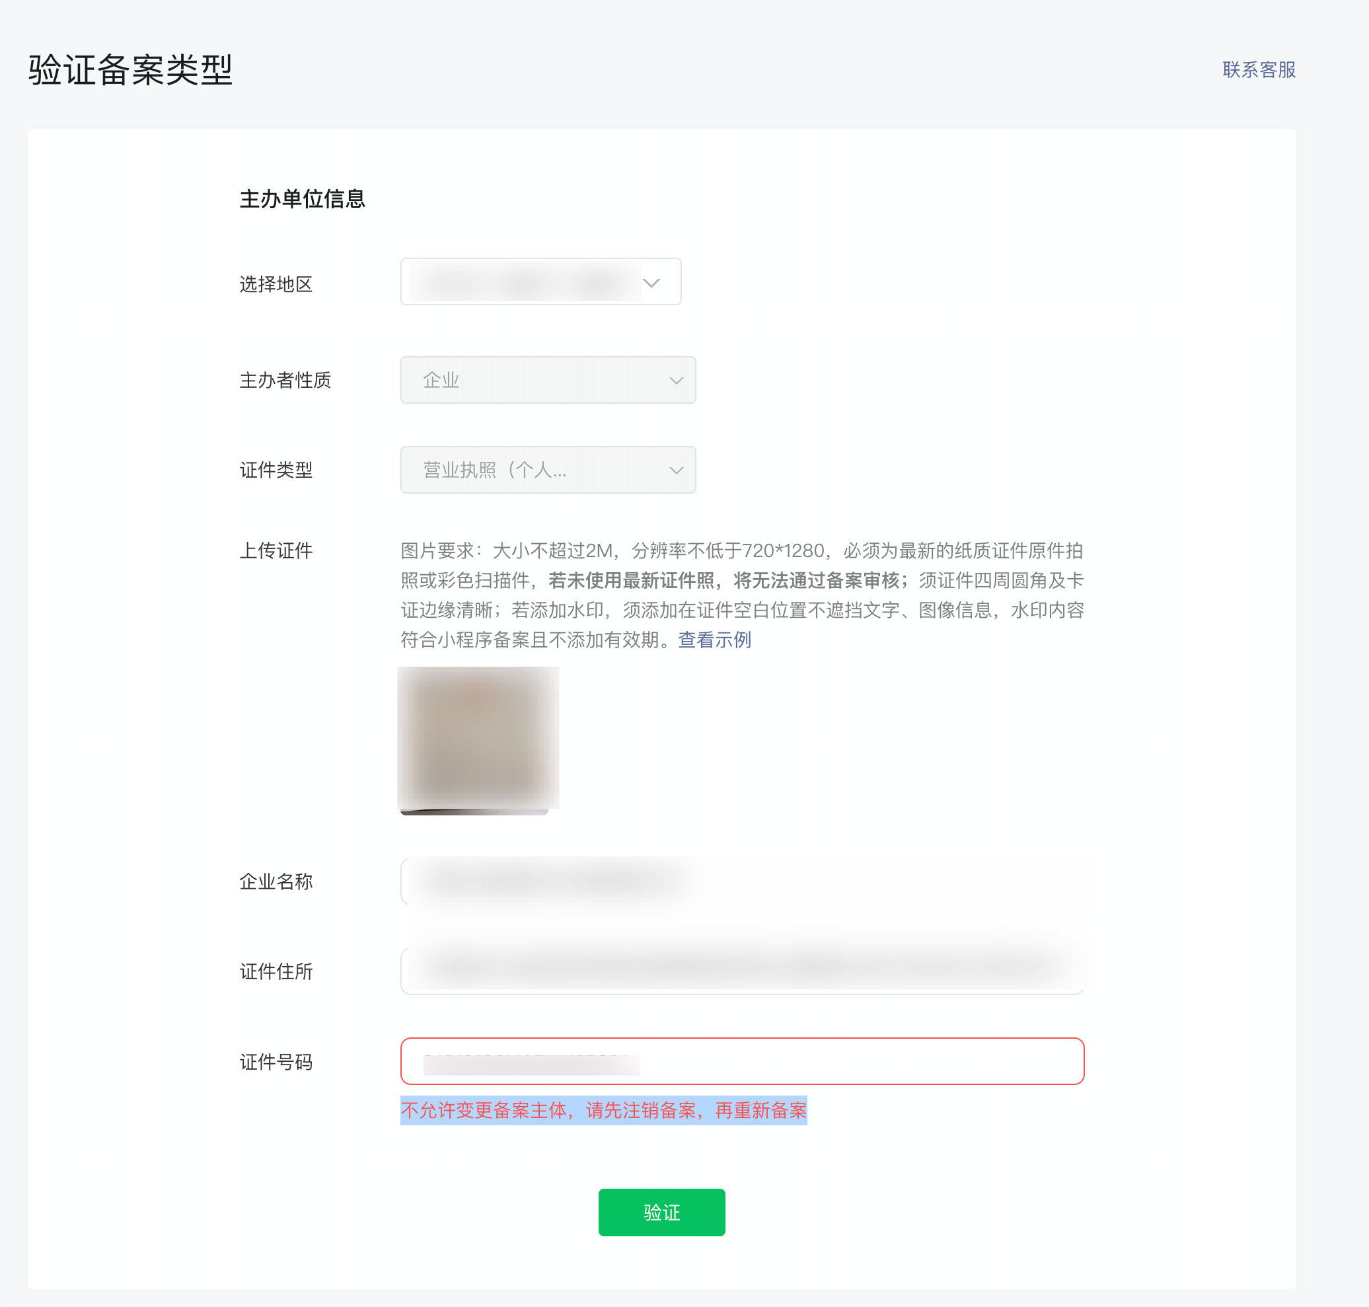Click the chevron icon beside 企业
The width and height of the screenshot is (1369, 1307).
[x=676, y=381]
